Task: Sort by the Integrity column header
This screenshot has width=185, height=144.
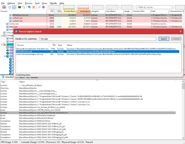Action: pyautogui.click(x=98, y=11)
